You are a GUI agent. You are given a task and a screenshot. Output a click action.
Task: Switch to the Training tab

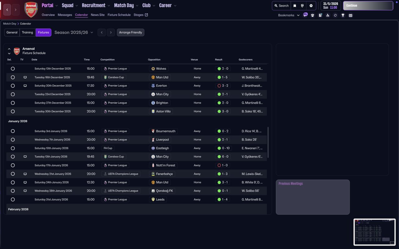(27, 32)
